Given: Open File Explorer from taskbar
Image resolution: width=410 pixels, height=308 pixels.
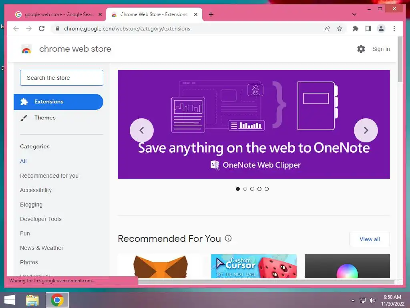Looking at the screenshot, I should pyautogui.click(x=32, y=300).
